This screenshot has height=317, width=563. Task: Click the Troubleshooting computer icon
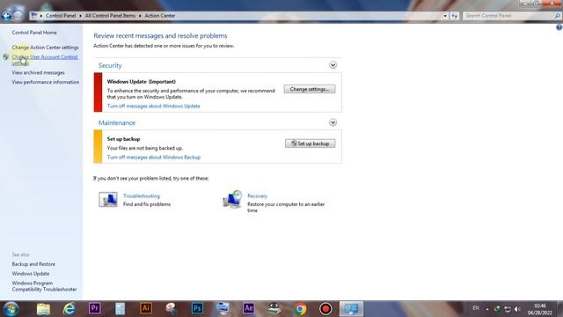click(107, 200)
